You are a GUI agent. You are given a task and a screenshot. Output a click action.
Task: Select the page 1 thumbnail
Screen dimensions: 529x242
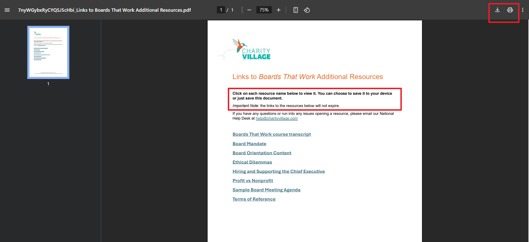[x=48, y=52]
